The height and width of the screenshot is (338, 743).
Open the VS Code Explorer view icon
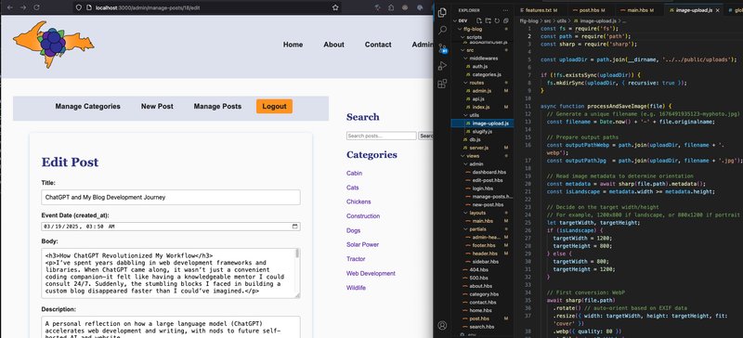pyautogui.click(x=442, y=13)
